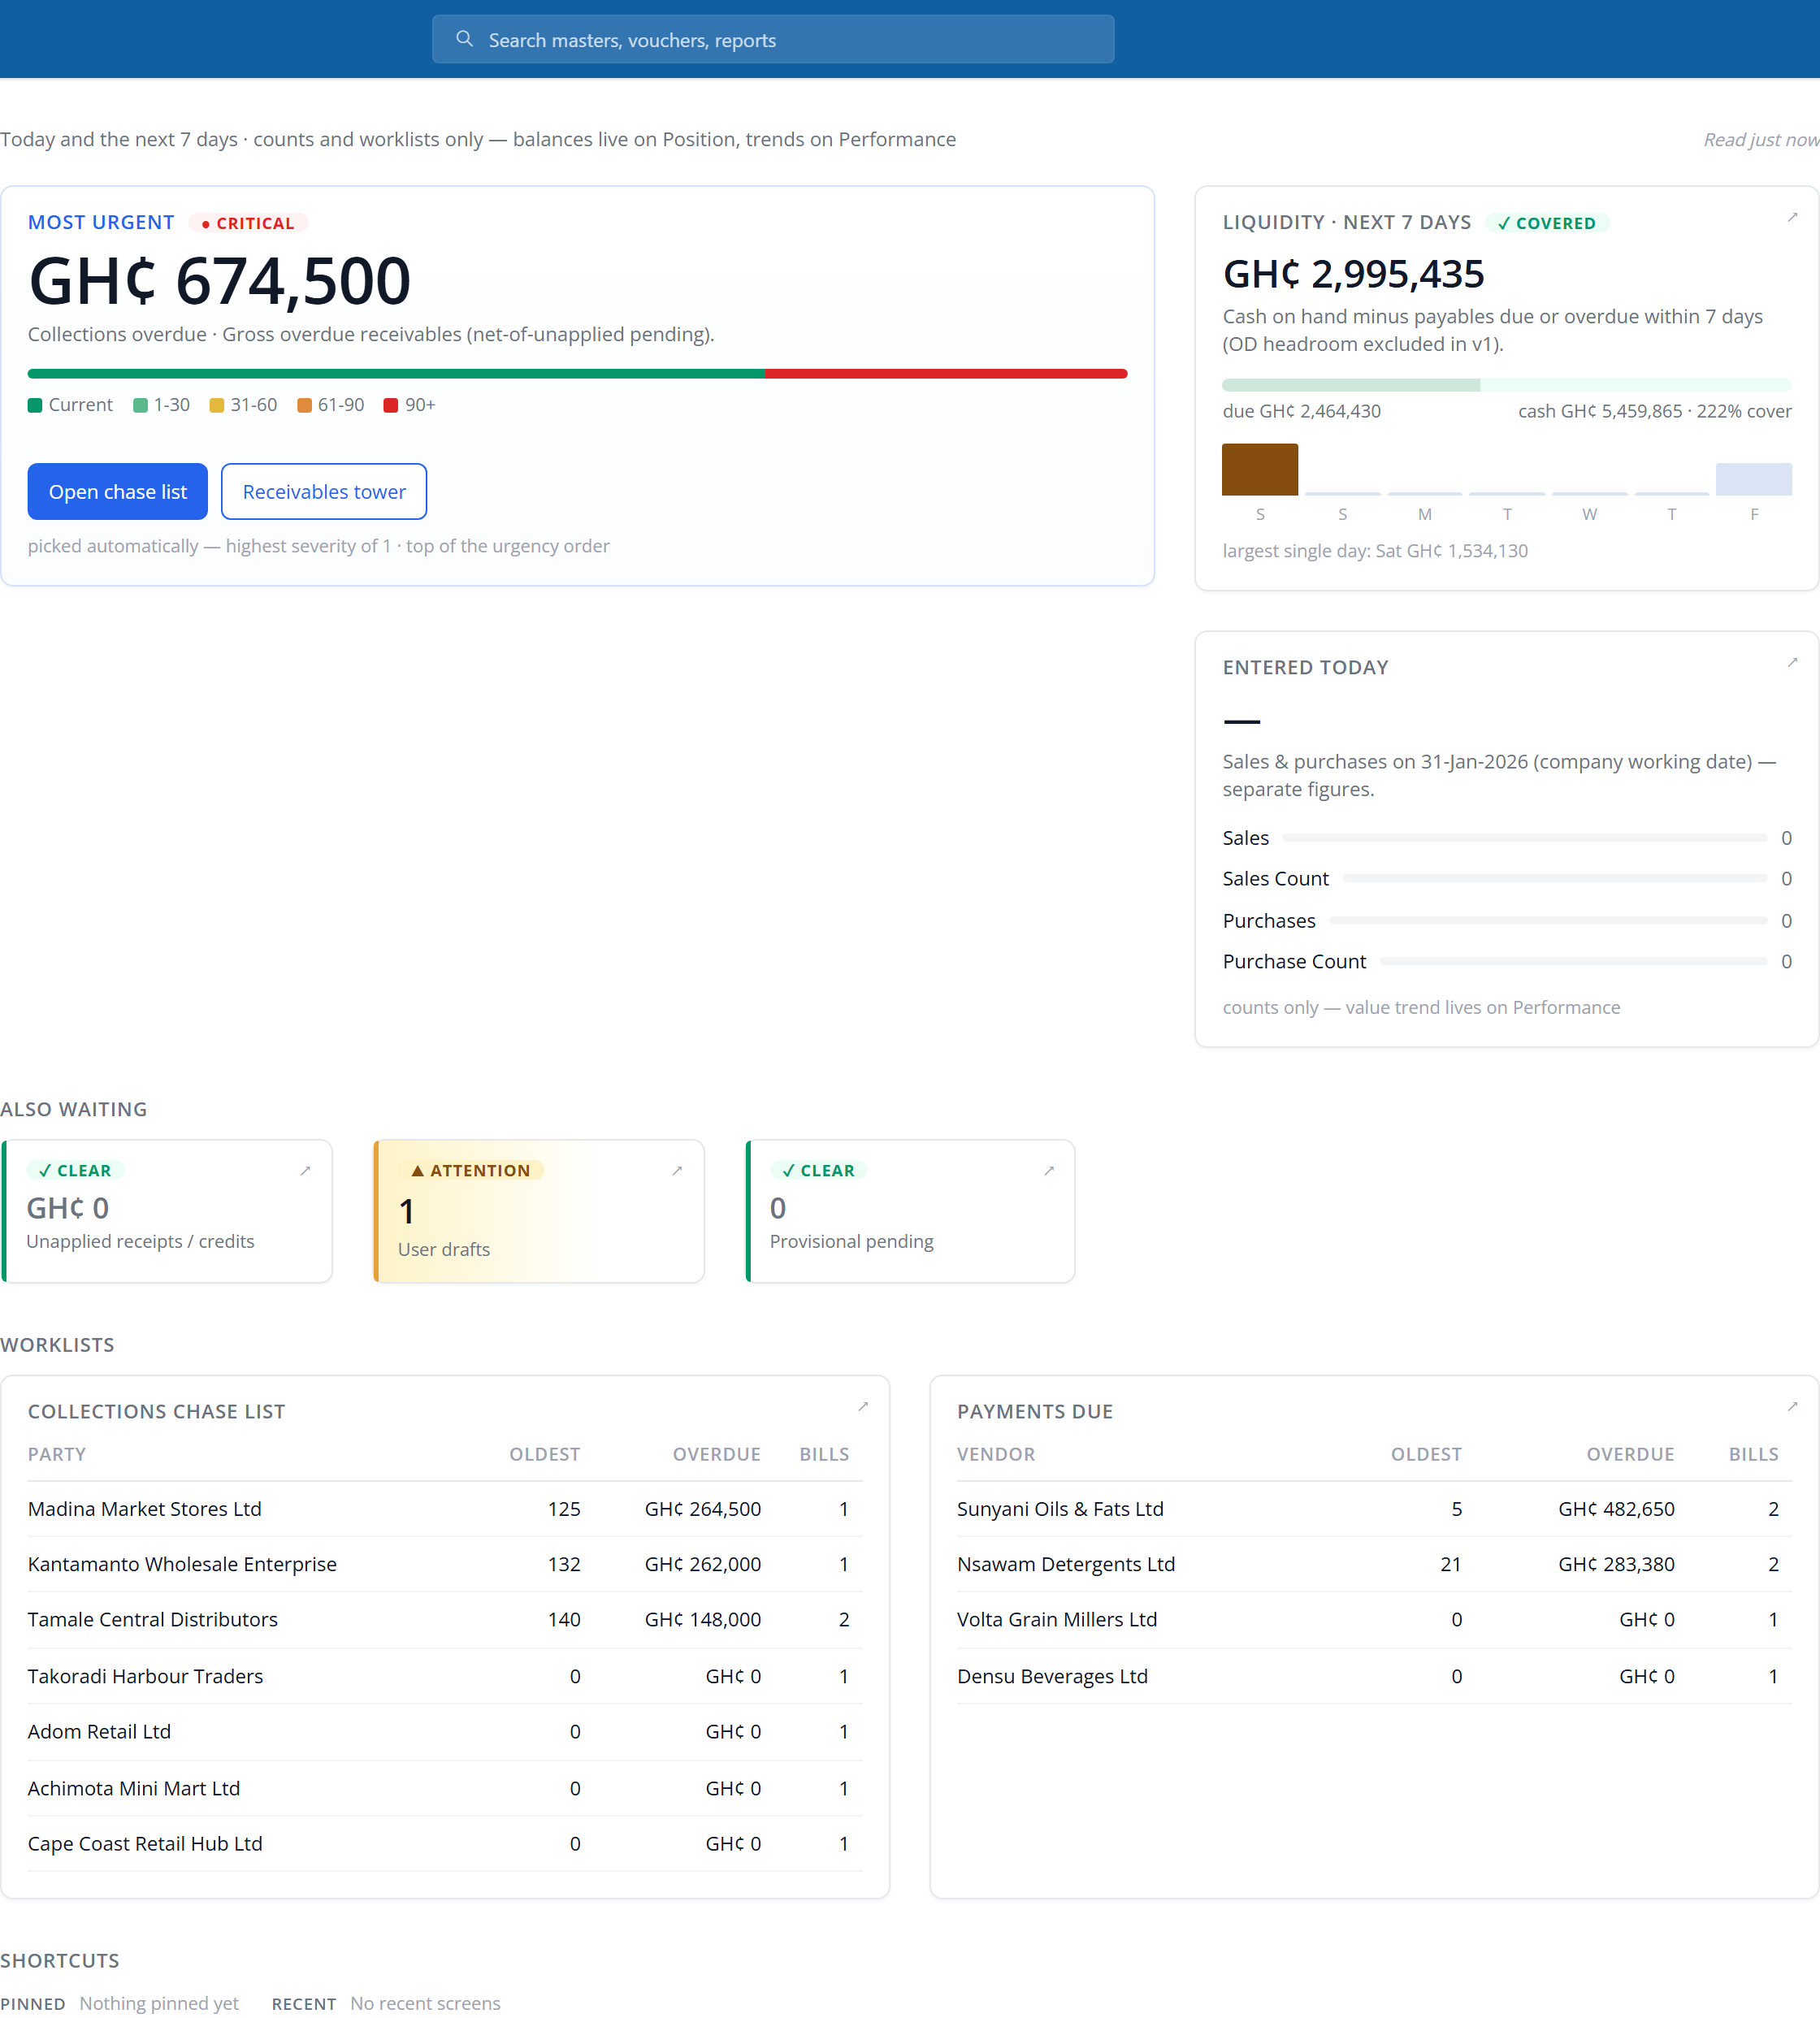Select Achimota Mini Mart Ltd row
The width and height of the screenshot is (1820, 2018).
pos(445,1787)
